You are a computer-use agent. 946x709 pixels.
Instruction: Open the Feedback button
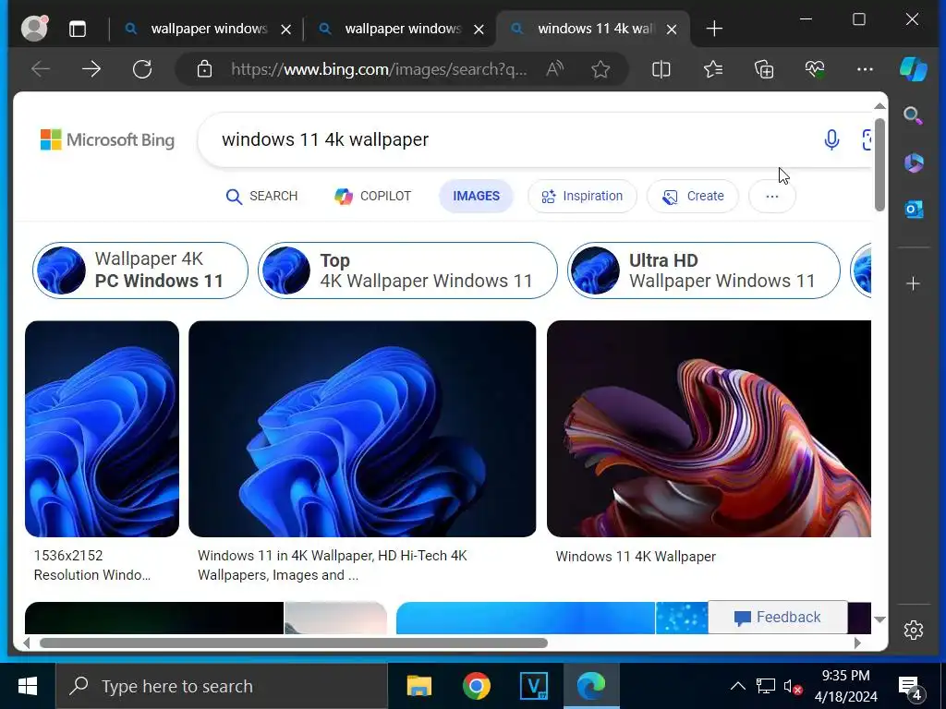778,618
